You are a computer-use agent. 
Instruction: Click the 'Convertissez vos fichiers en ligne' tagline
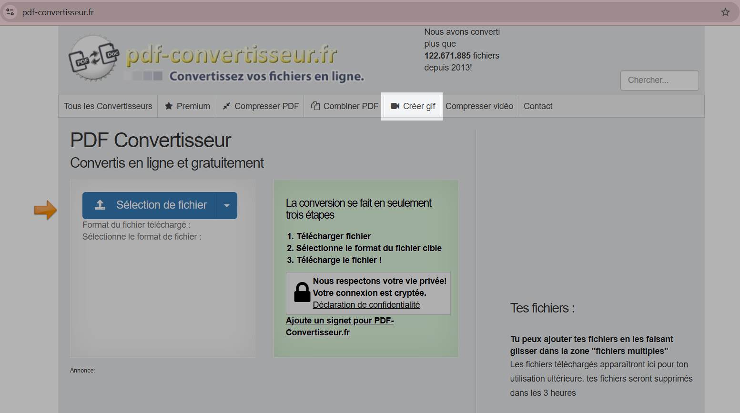click(267, 76)
